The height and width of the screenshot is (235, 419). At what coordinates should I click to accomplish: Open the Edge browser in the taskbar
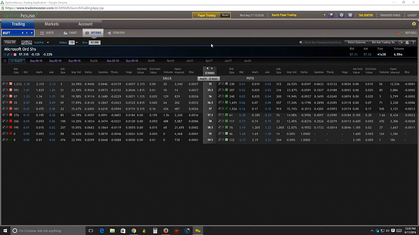coord(102,231)
